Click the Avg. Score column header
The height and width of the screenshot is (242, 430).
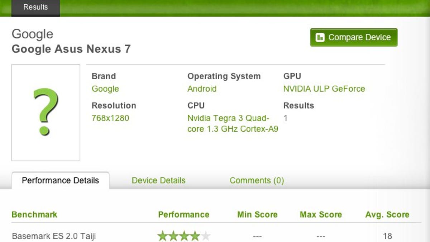tap(387, 214)
